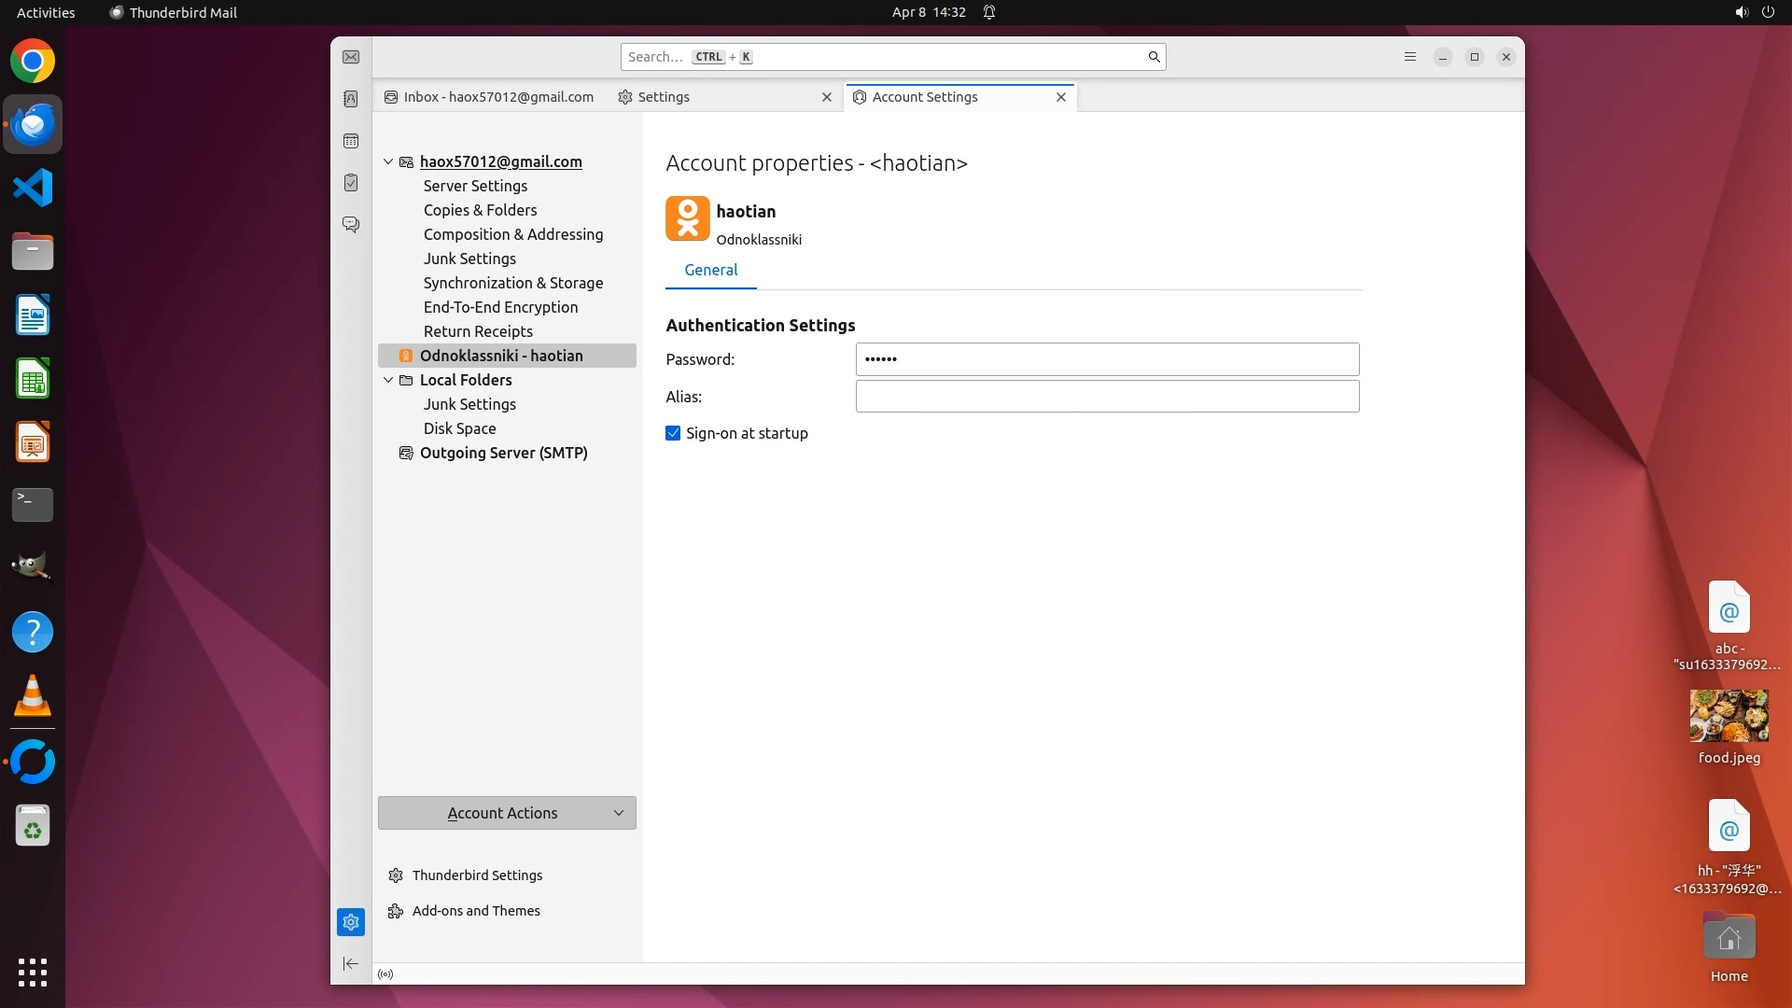This screenshot has width=1792, height=1008.
Task: Open the Thunderbird Settings link
Action: click(477, 875)
